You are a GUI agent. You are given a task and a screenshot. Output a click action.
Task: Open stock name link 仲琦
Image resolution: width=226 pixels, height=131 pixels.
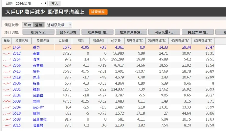(36, 77)
